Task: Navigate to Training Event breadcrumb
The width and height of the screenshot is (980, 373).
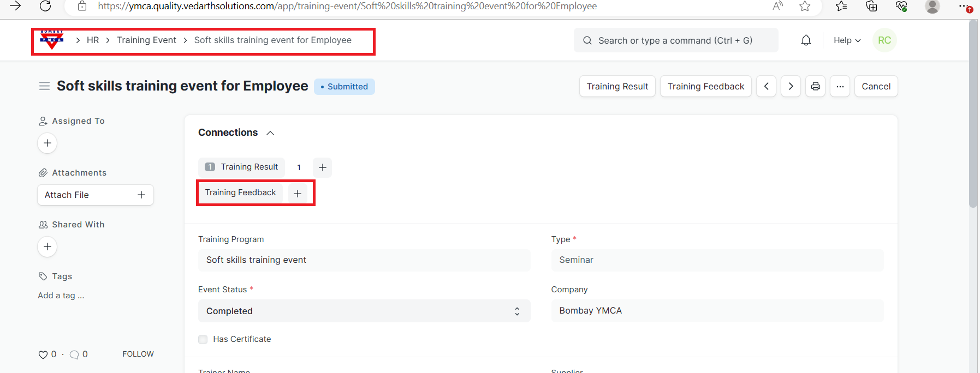Action: click(x=146, y=40)
